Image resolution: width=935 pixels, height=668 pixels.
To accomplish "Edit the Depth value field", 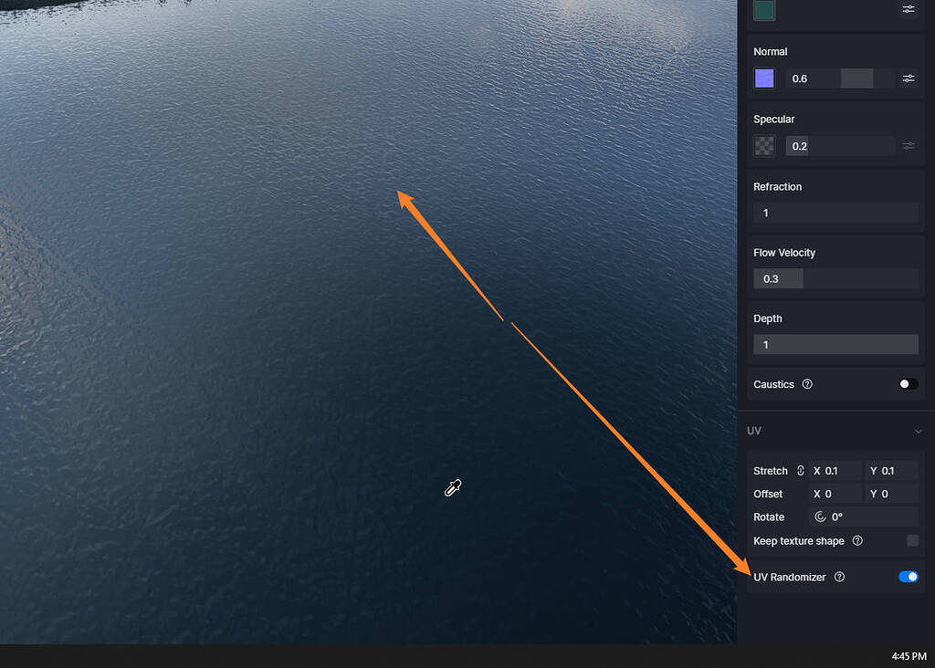I will point(835,344).
